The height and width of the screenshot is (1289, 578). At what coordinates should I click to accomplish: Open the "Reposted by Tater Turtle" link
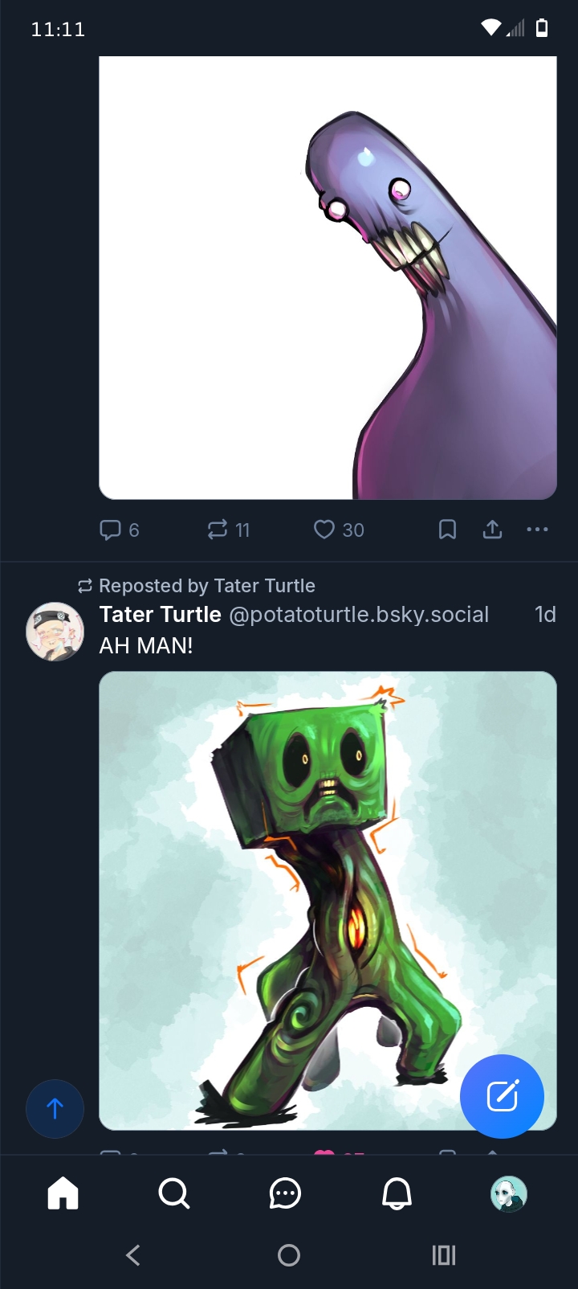[206, 586]
